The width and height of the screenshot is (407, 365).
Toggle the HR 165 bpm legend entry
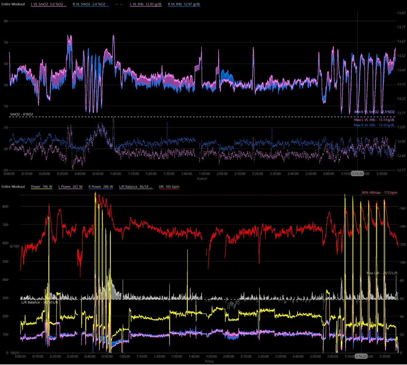(168, 187)
